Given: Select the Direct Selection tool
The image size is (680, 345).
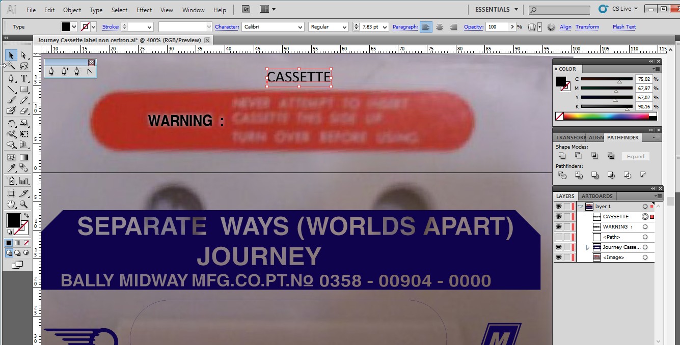Looking at the screenshot, I should click(24, 55).
